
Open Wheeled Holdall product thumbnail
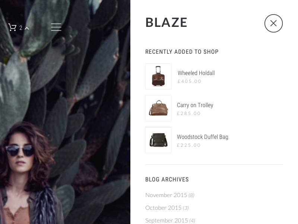coord(158,77)
